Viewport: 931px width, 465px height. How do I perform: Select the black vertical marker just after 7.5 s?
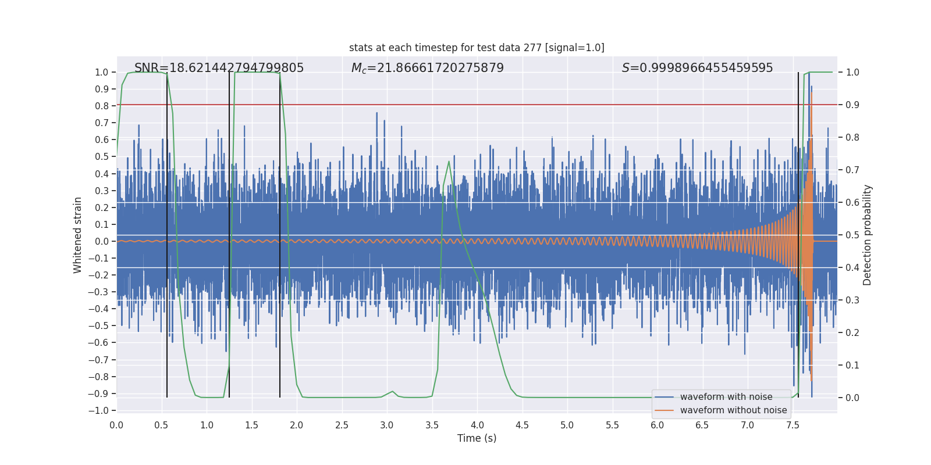[x=798, y=235]
